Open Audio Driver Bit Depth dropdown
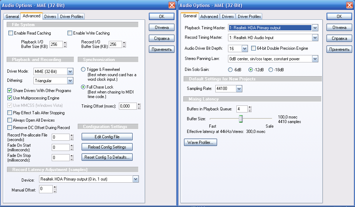The image size is (355, 207). 245,49
